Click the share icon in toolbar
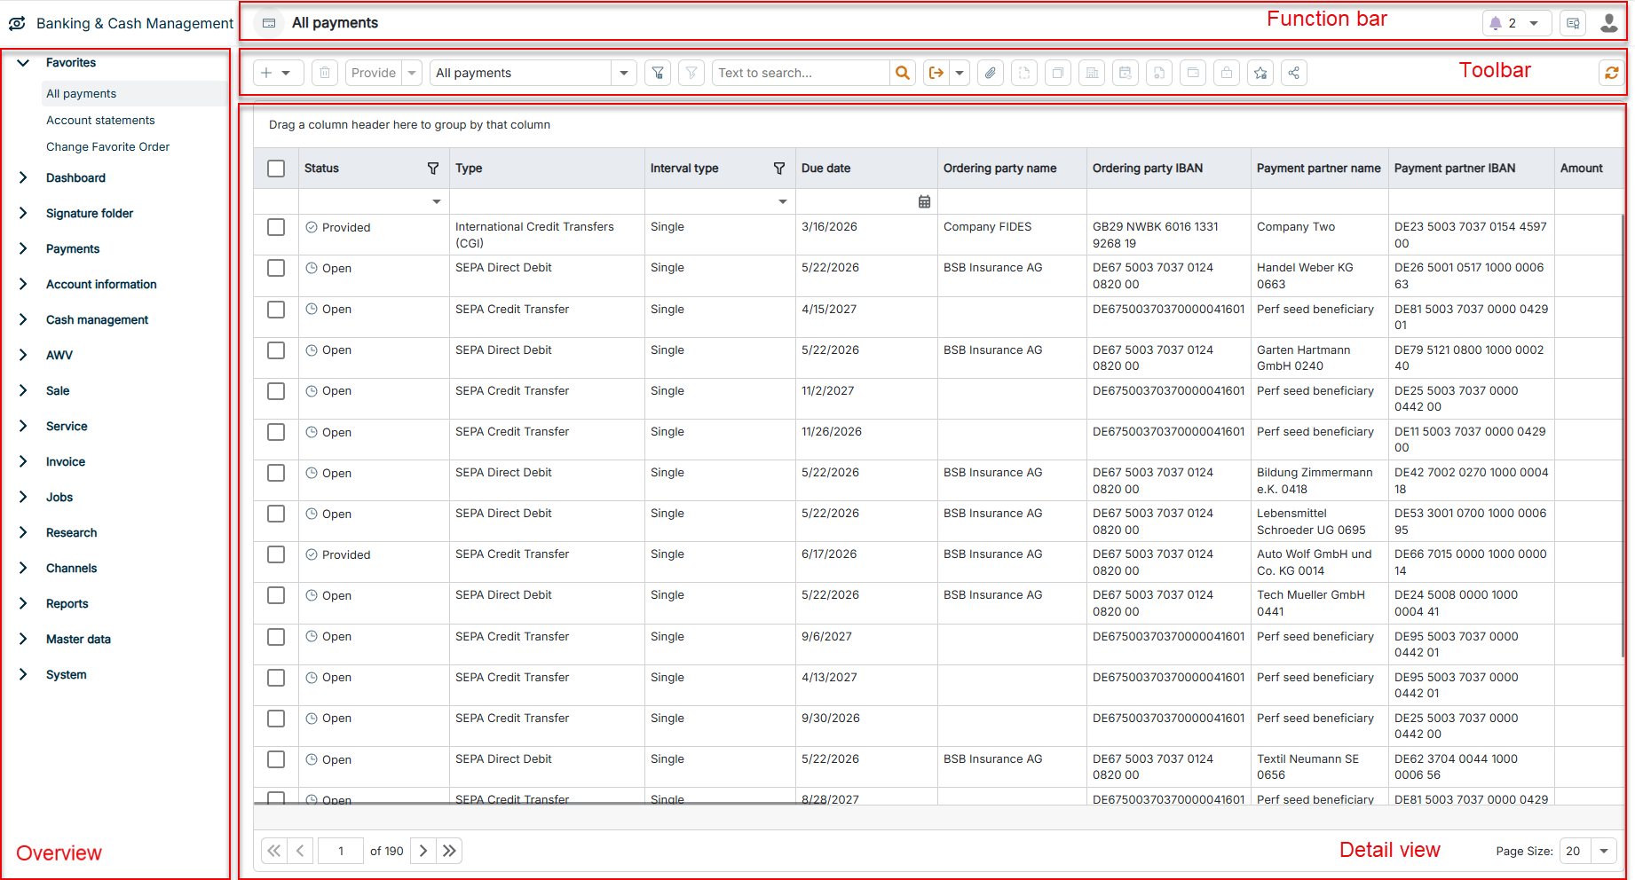Screen dimensions: 1635x880 coord(1294,73)
